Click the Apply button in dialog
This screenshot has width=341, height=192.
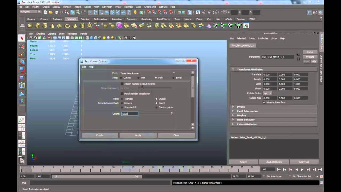(x=138, y=135)
